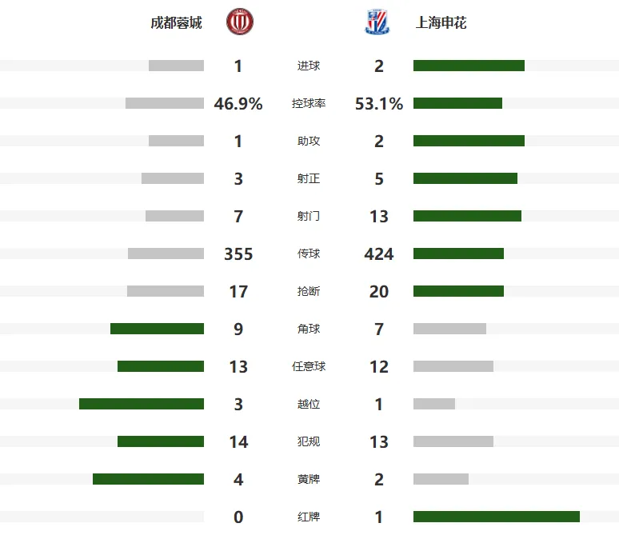Select the 射正 shots on target label

click(309, 178)
